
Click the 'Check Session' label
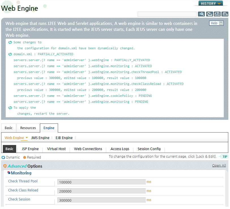coord(19,199)
